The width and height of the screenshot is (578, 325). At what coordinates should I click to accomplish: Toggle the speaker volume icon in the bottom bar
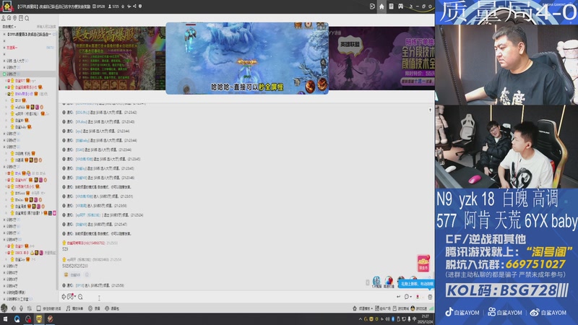click(x=14, y=308)
